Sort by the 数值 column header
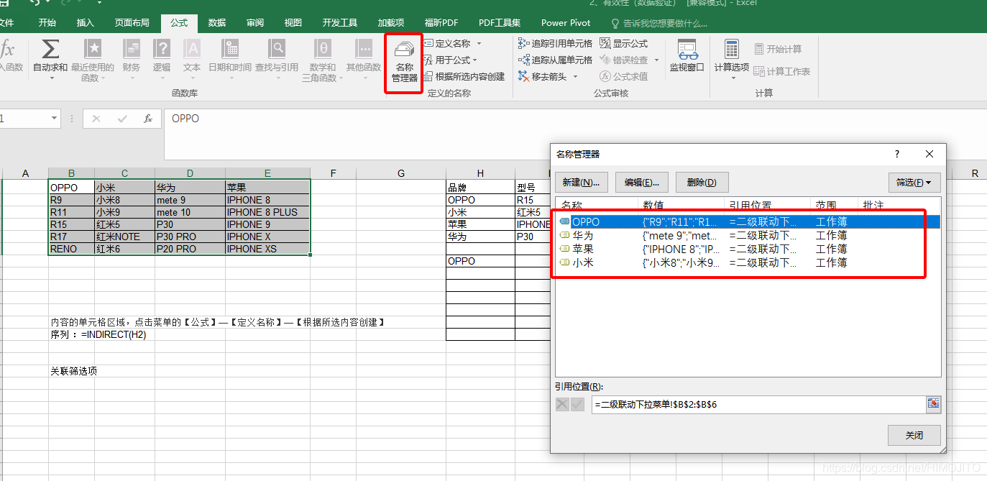This screenshot has height=481, width=987. (x=680, y=204)
